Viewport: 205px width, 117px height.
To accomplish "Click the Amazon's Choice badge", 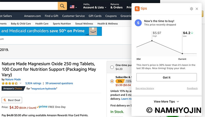I will click(13, 88).
